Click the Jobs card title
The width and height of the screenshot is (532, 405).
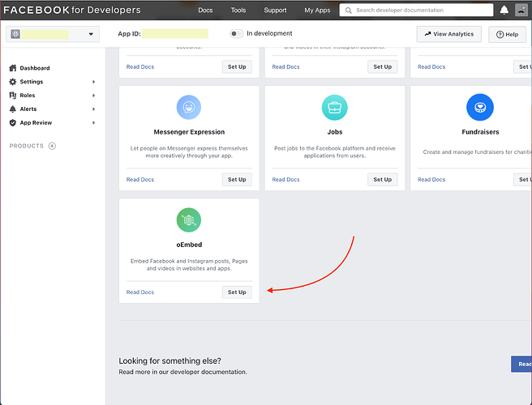tap(335, 132)
